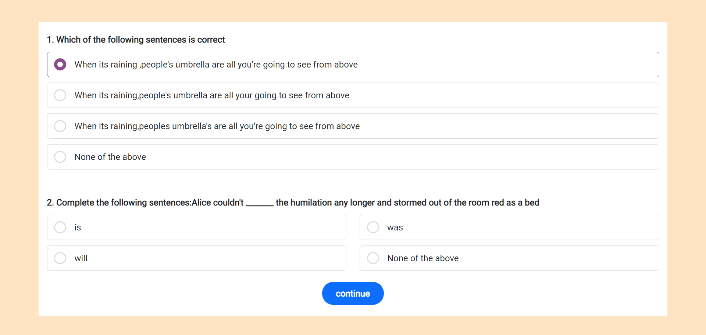Click question 1 heading text
The width and height of the screenshot is (706, 335).
[136, 40]
